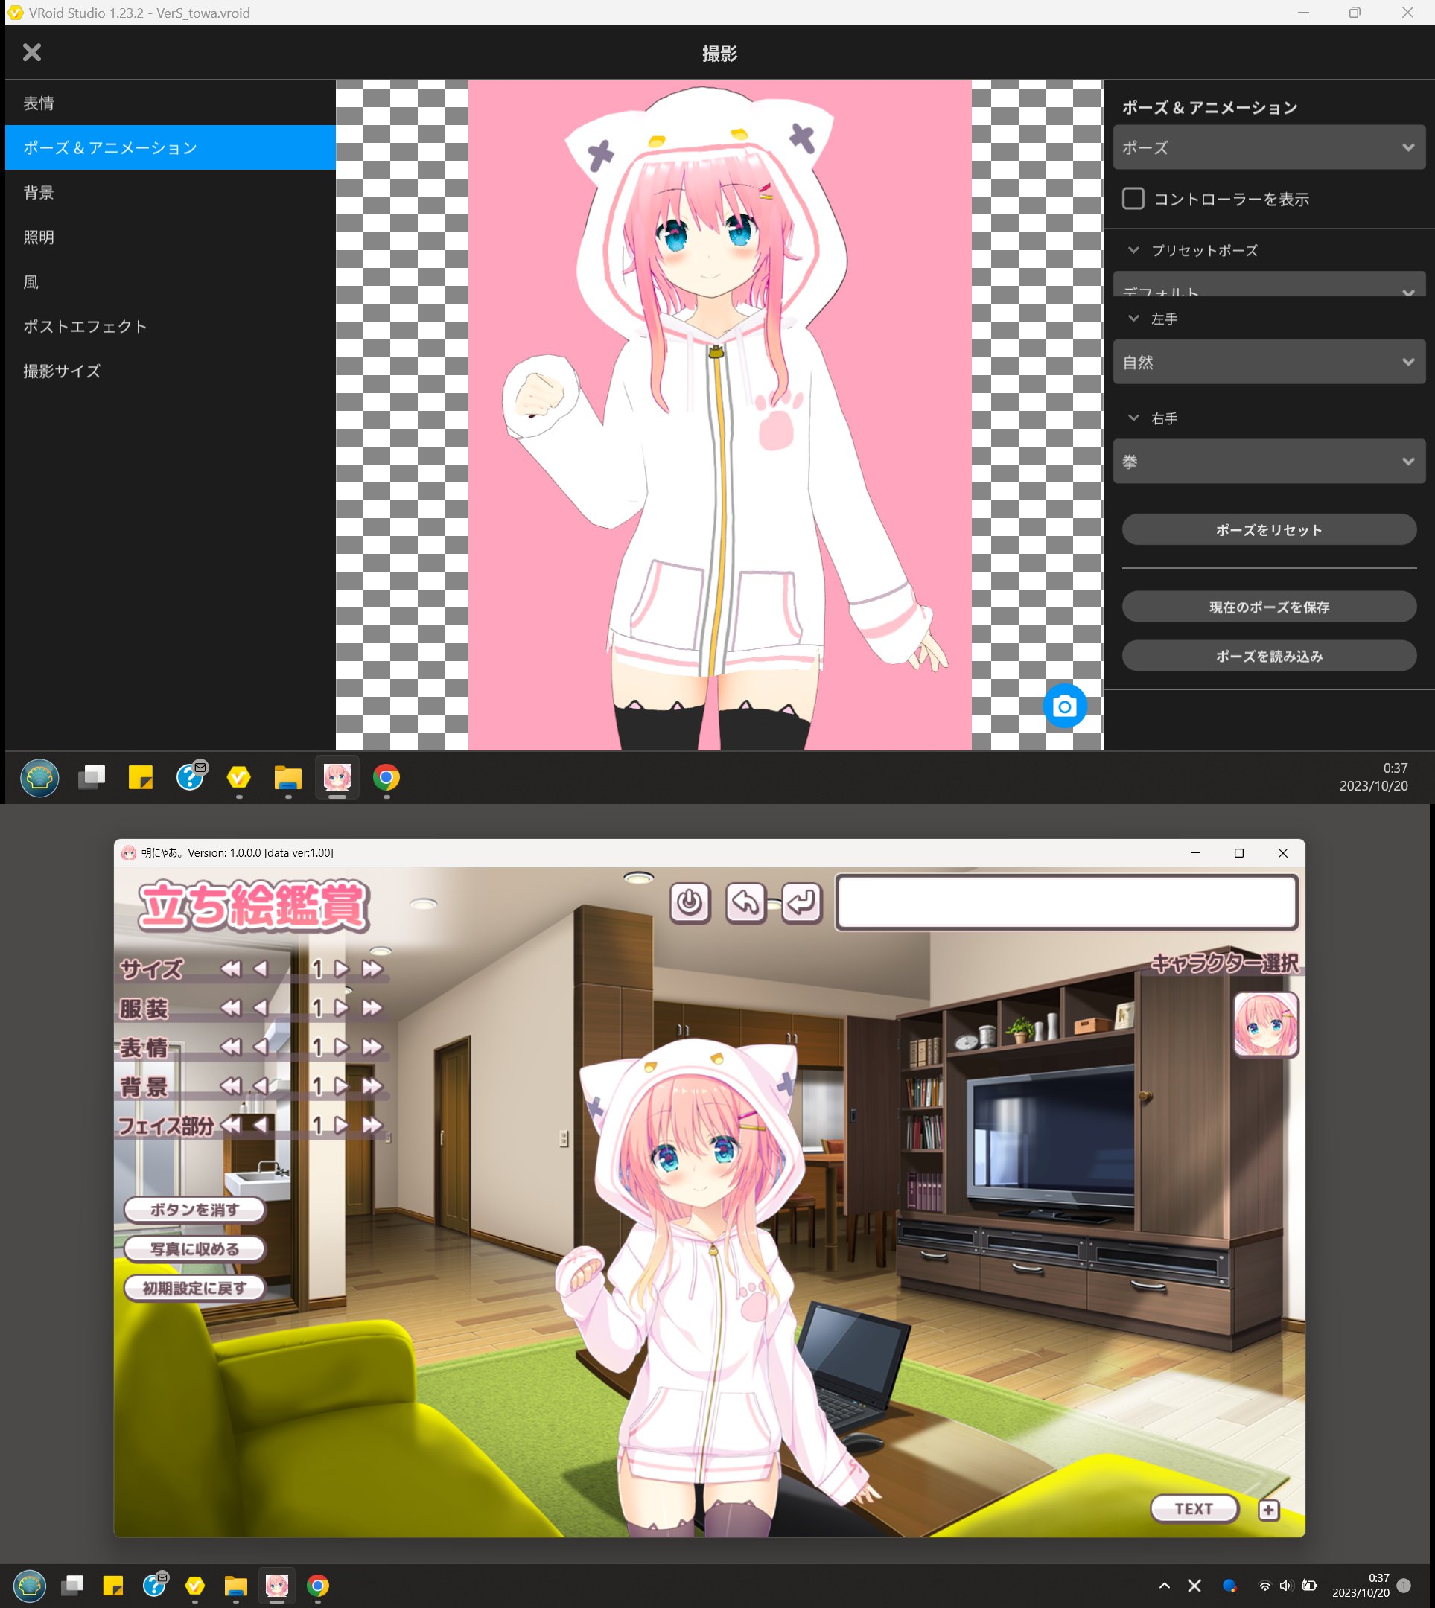The height and width of the screenshot is (1608, 1435).
Task: Jump 服装 forward with double-right arrow
Action: (x=372, y=1007)
